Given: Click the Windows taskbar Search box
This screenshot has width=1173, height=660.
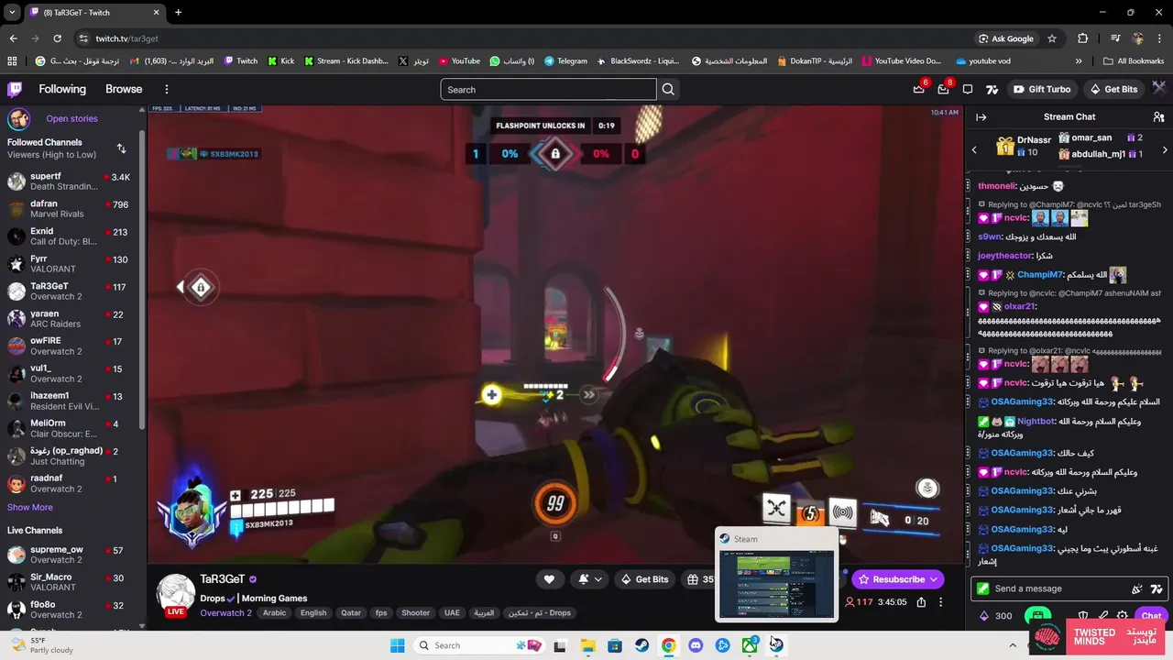Looking at the screenshot, I should pyautogui.click(x=478, y=645).
